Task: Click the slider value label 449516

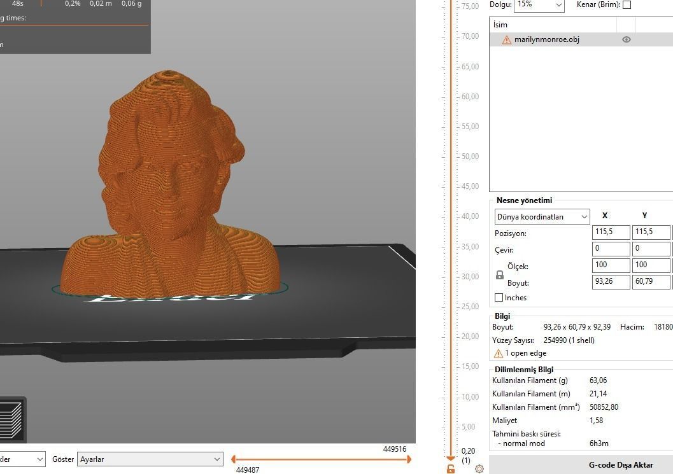Action: coord(395,449)
